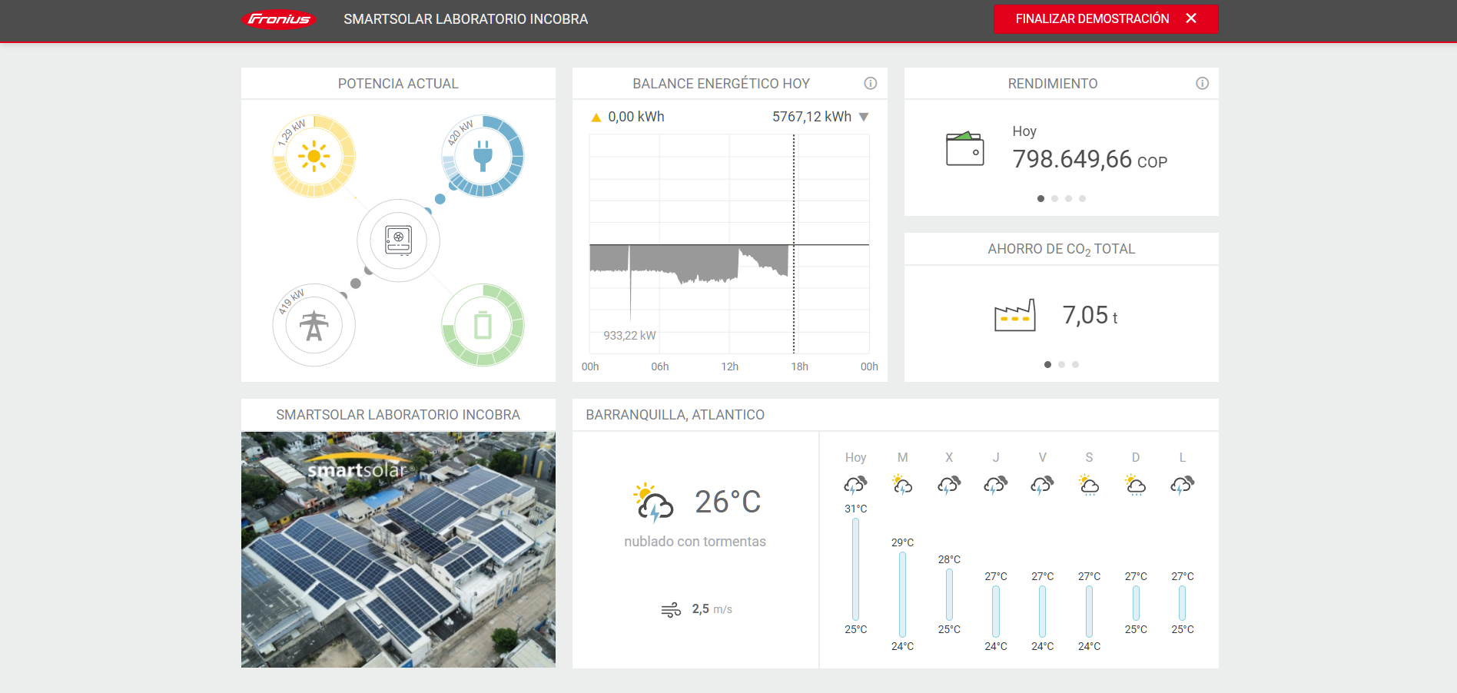Click the Finalizar Demostración button
The height and width of the screenshot is (693, 1457).
[1105, 18]
